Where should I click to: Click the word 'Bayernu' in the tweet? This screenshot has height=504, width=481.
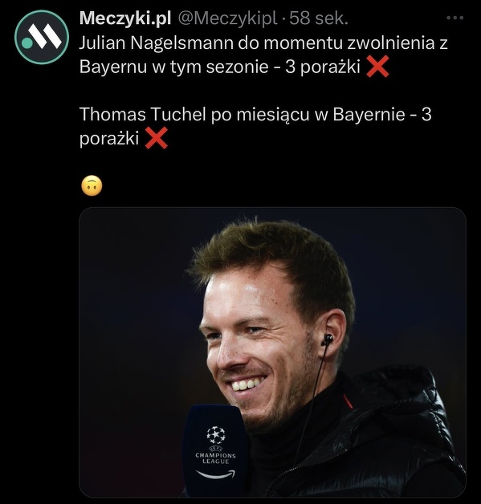pyautogui.click(x=113, y=67)
